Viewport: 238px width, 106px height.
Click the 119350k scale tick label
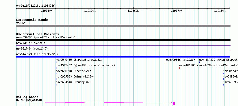[90, 11]
